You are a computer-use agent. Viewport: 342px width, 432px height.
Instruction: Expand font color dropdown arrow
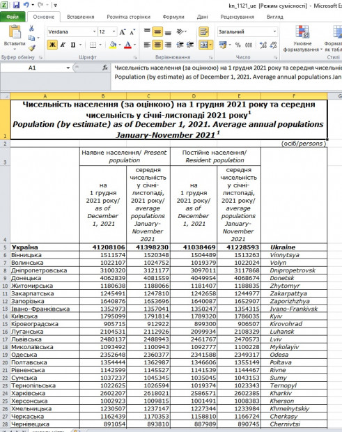pos(134,45)
